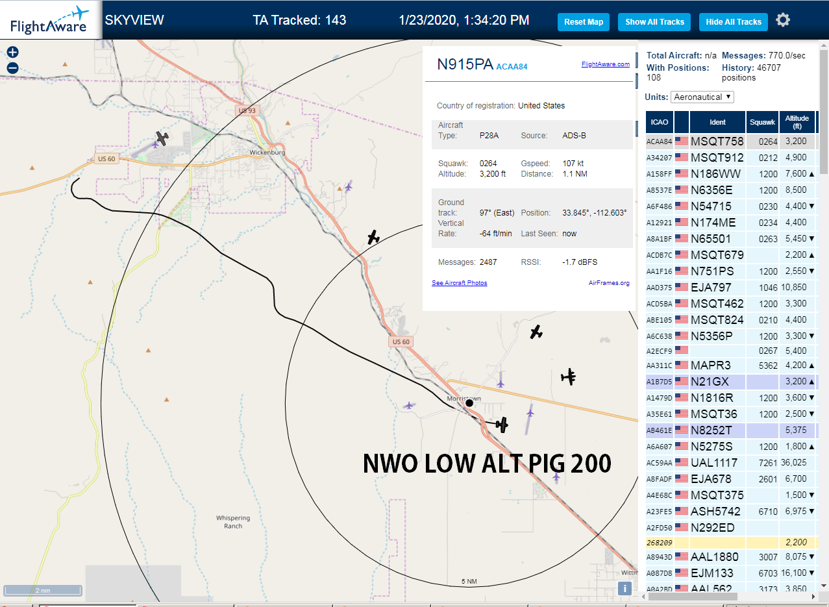The image size is (829, 607).
Task: Click Reset Map button
Action: point(584,22)
